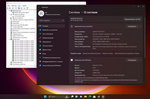Expand the Клавиатуры node
The height and width of the screenshot is (99, 150).
[9, 22]
